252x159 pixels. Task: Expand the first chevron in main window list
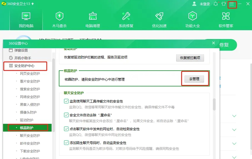[x=234, y=116]
